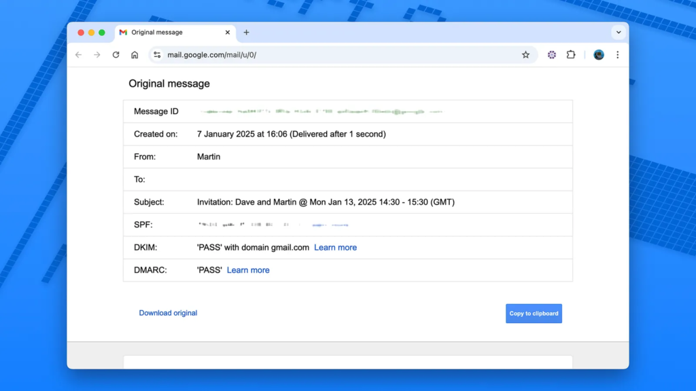Go back using the browser back arrow
696x391 pixels.
tap(78, 55)
